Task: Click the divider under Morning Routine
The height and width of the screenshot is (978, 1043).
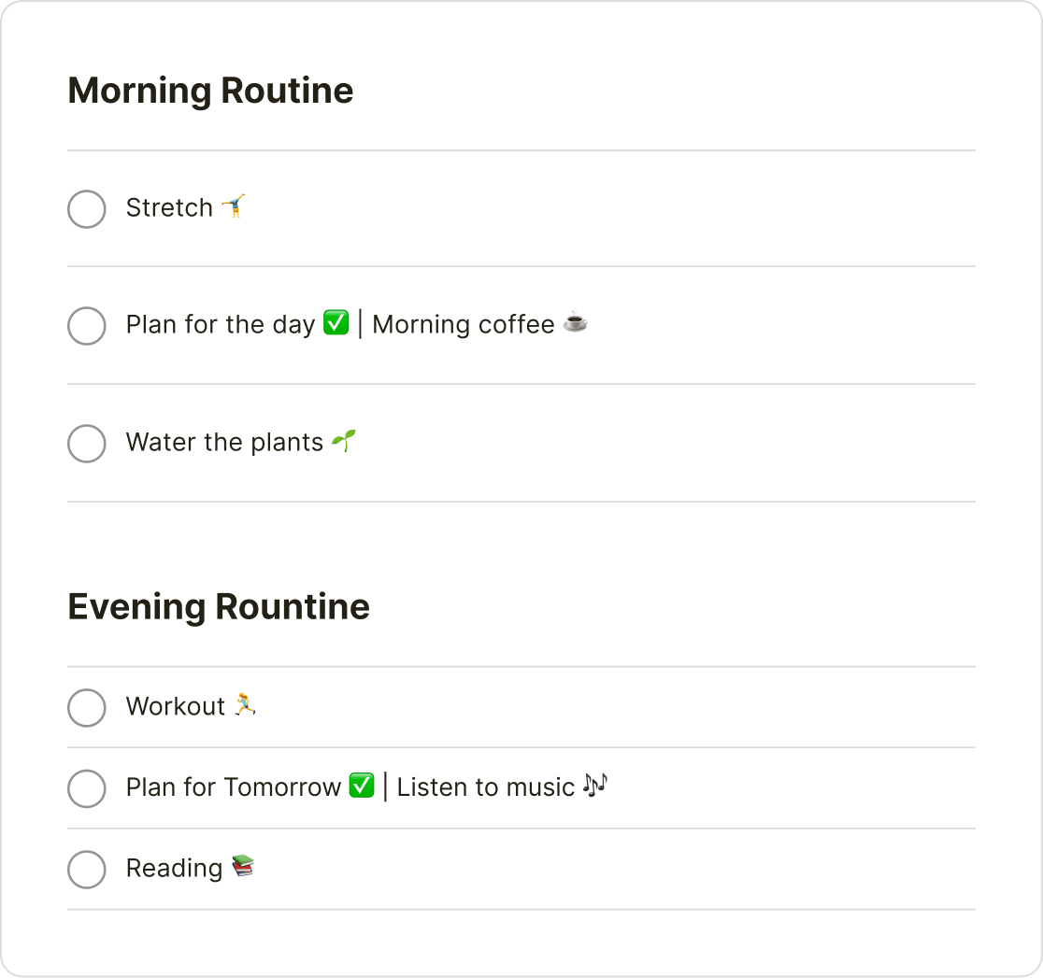Action: click(521, 148)
